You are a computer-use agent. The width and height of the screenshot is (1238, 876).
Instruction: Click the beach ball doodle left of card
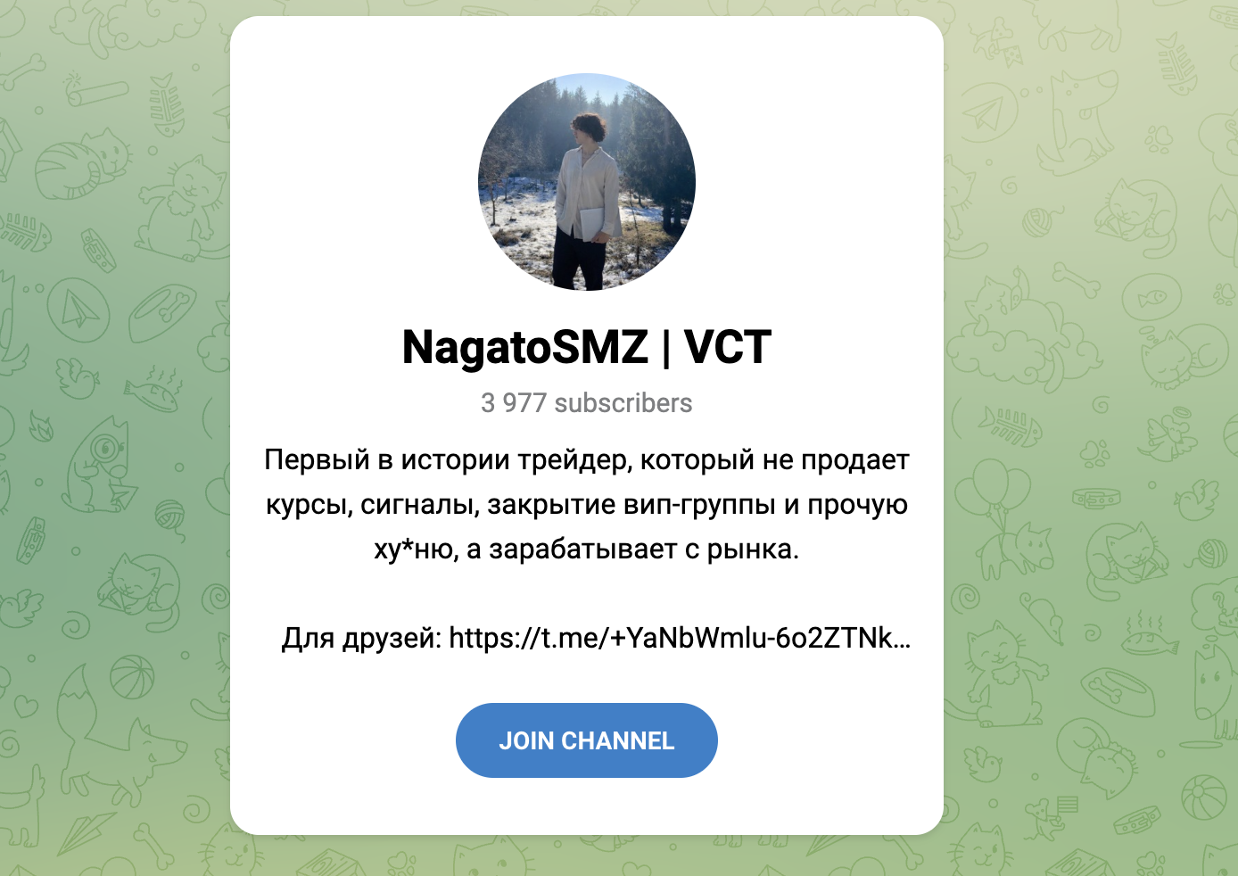(132, 676)
